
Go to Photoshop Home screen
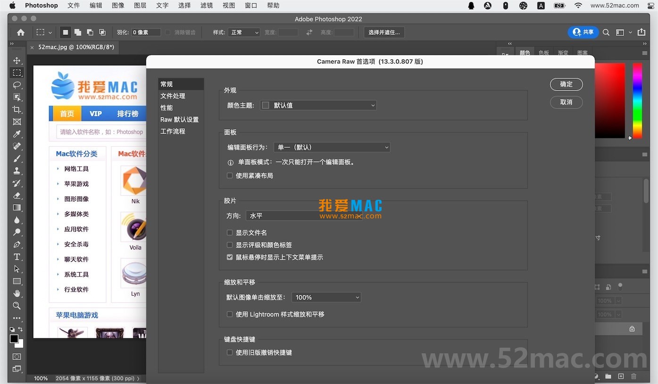pyautogui.click(x=21, y=33)
